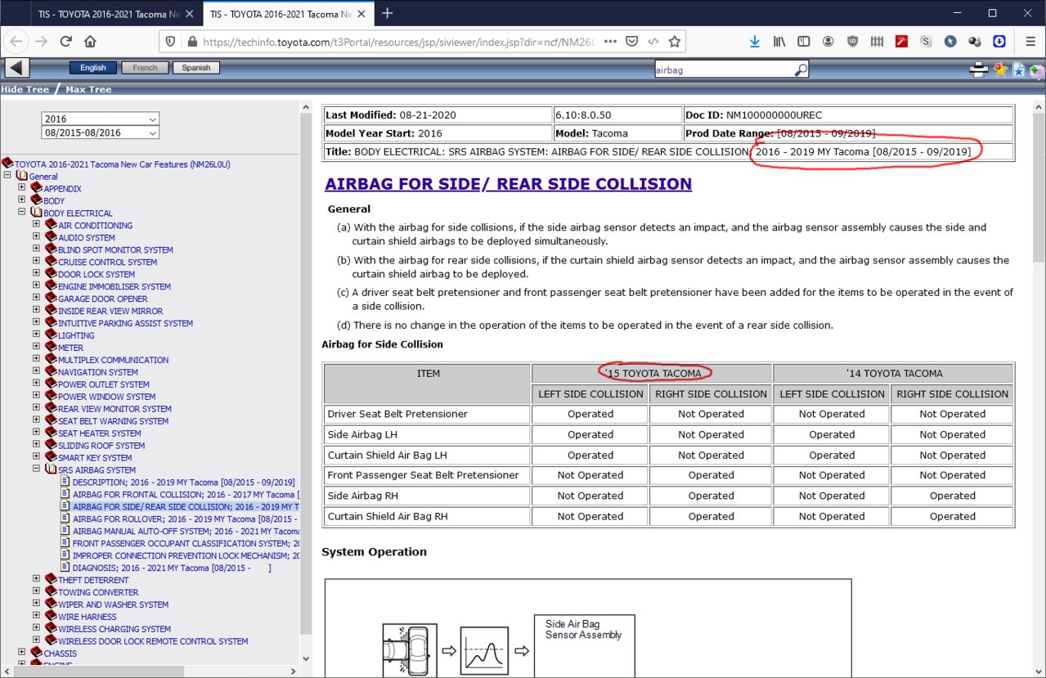Collapse the SRS AIRBAG SYSTEM node

point(36,469)
